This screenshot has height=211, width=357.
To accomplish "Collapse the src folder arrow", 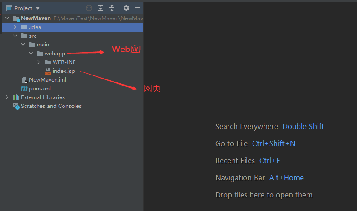I will pyautogui.click(x=15, y=36).
